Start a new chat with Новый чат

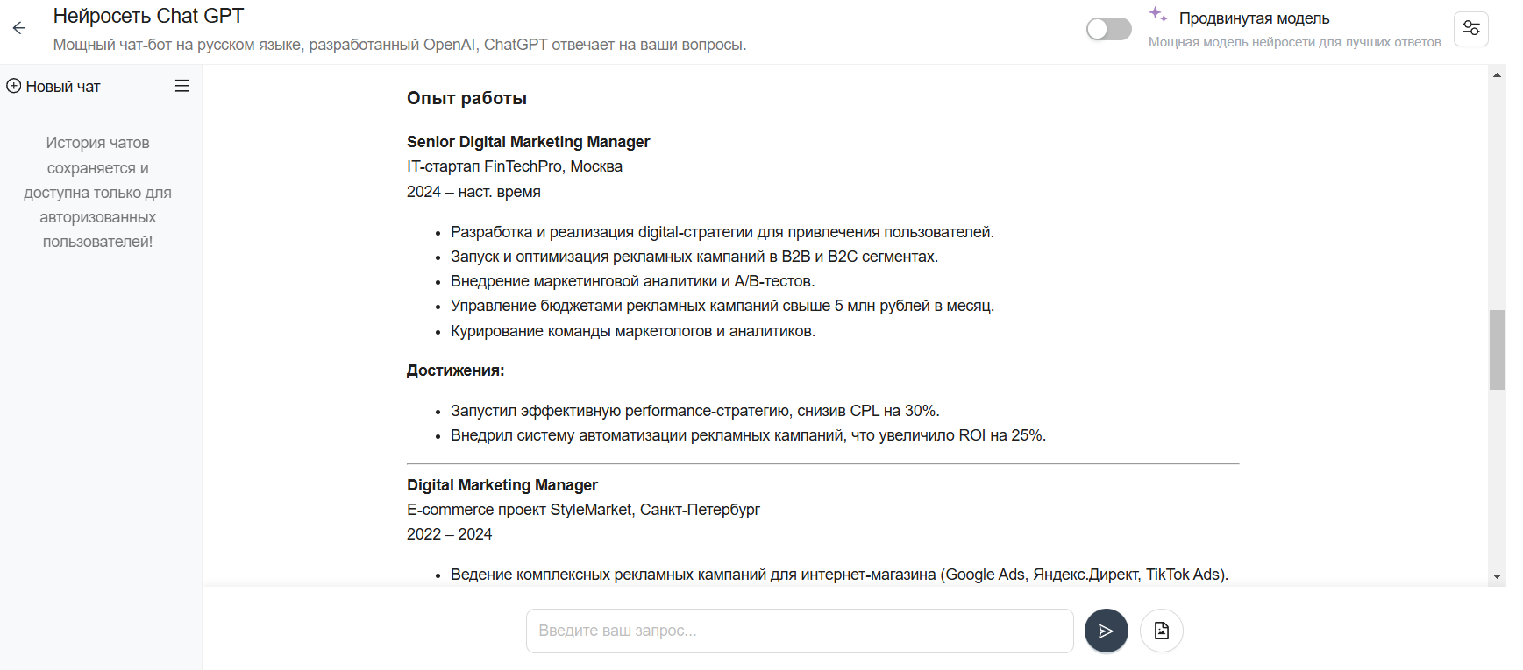click(x=53, y=87)
